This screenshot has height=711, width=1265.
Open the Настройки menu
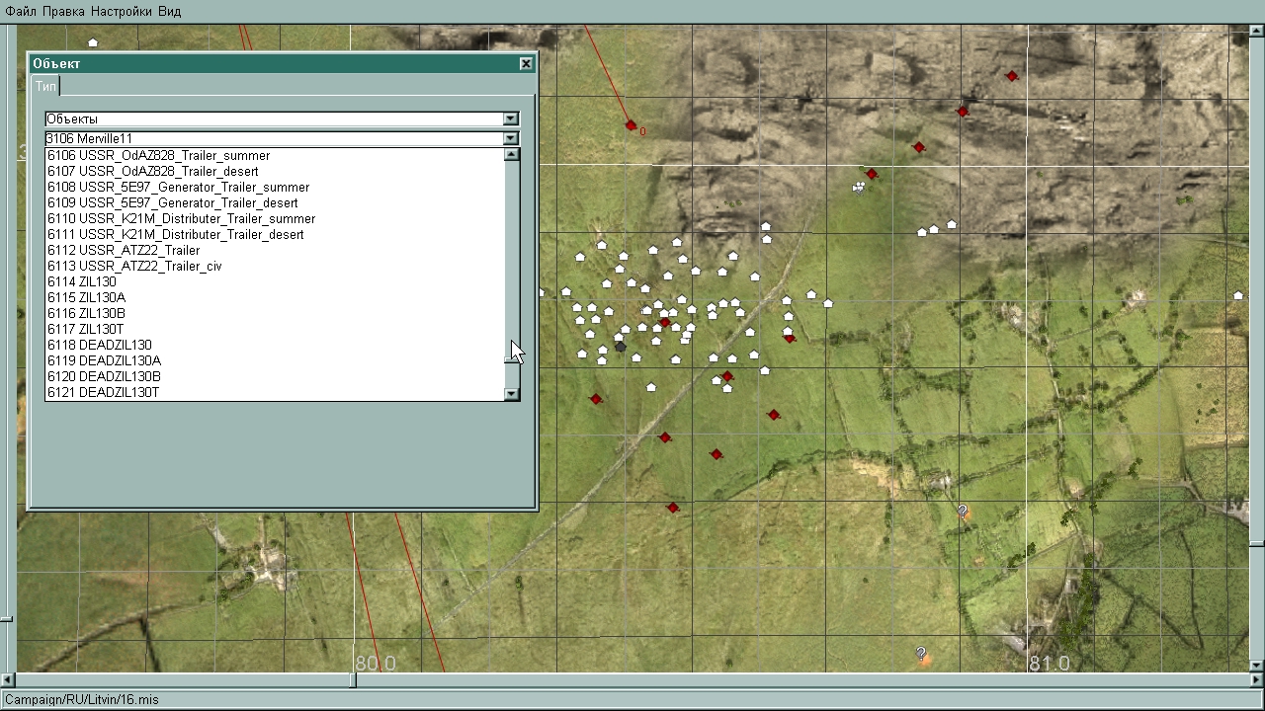tap(121, 12)
